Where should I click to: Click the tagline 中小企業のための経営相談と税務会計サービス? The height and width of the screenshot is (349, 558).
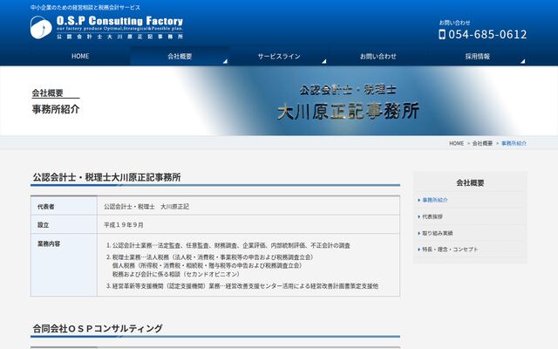pyautogui.click(x=85, y=8)
